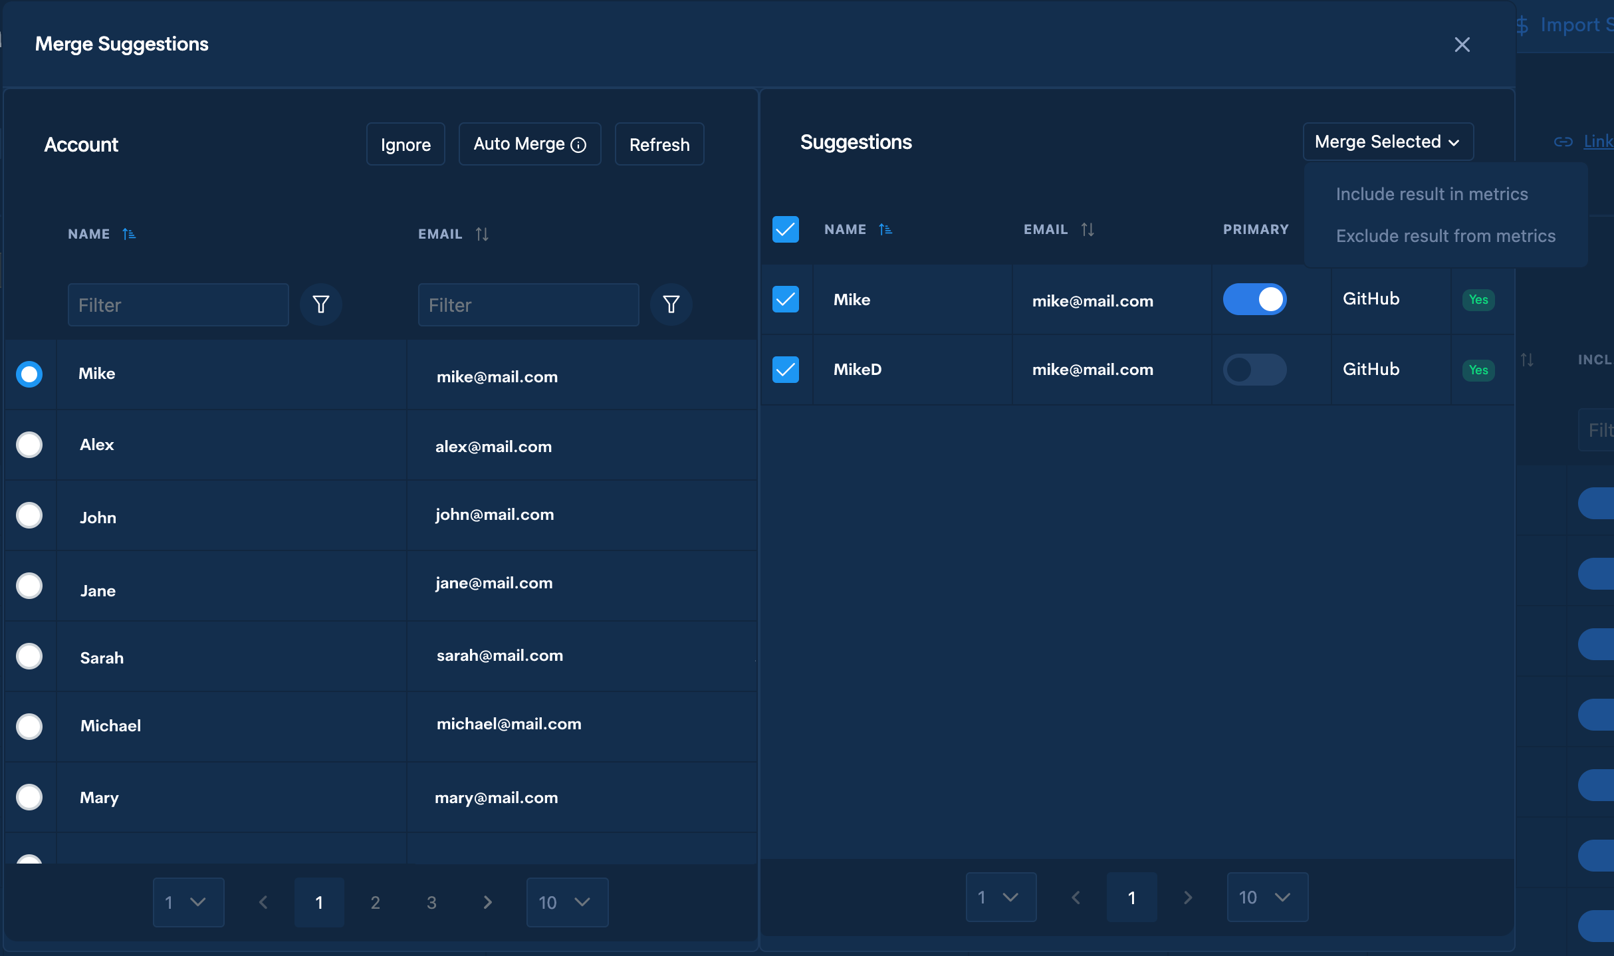Choose Include result in metrics
This screenshot has width=1614, height=956.
(x=1432, y=194)
